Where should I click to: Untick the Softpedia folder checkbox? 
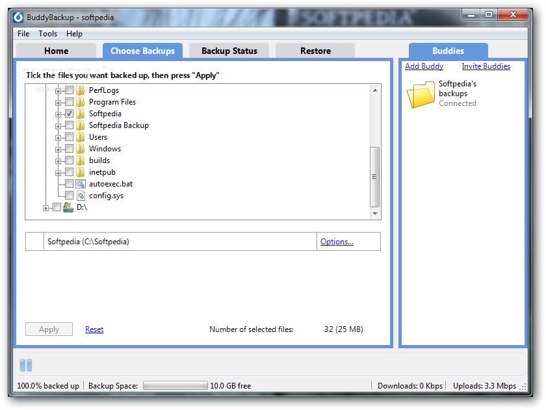(x=70, y=114)
